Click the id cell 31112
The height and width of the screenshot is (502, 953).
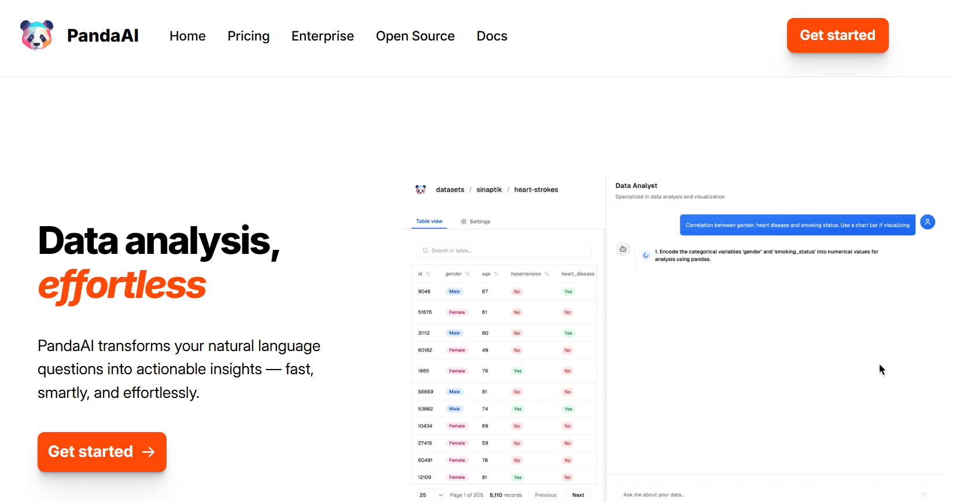pos(424,333)
